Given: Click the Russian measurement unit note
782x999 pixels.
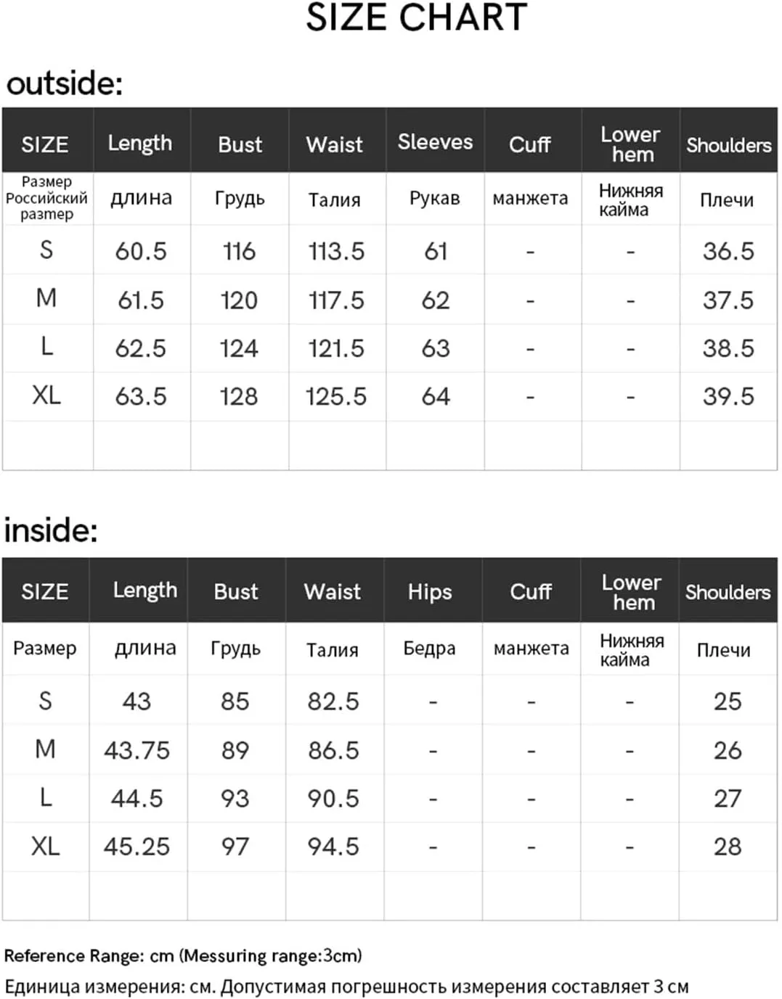Looking at the screenshot, I should coord(346,987).
